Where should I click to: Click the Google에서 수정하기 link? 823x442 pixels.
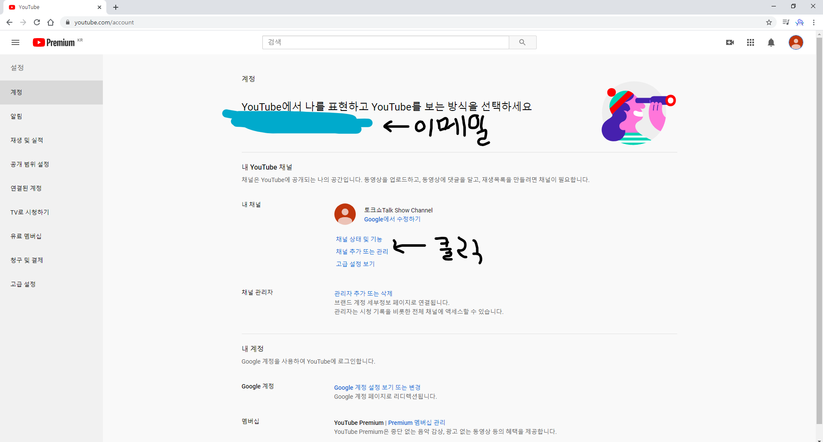[x=392, y=219]
